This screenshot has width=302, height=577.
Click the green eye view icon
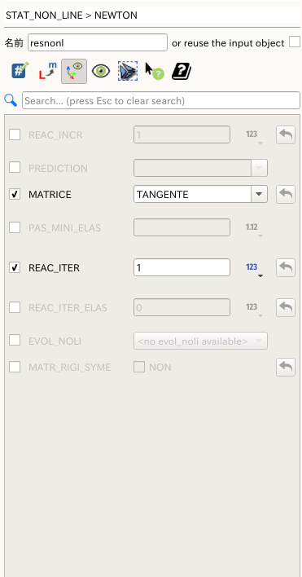coord(101,71)
